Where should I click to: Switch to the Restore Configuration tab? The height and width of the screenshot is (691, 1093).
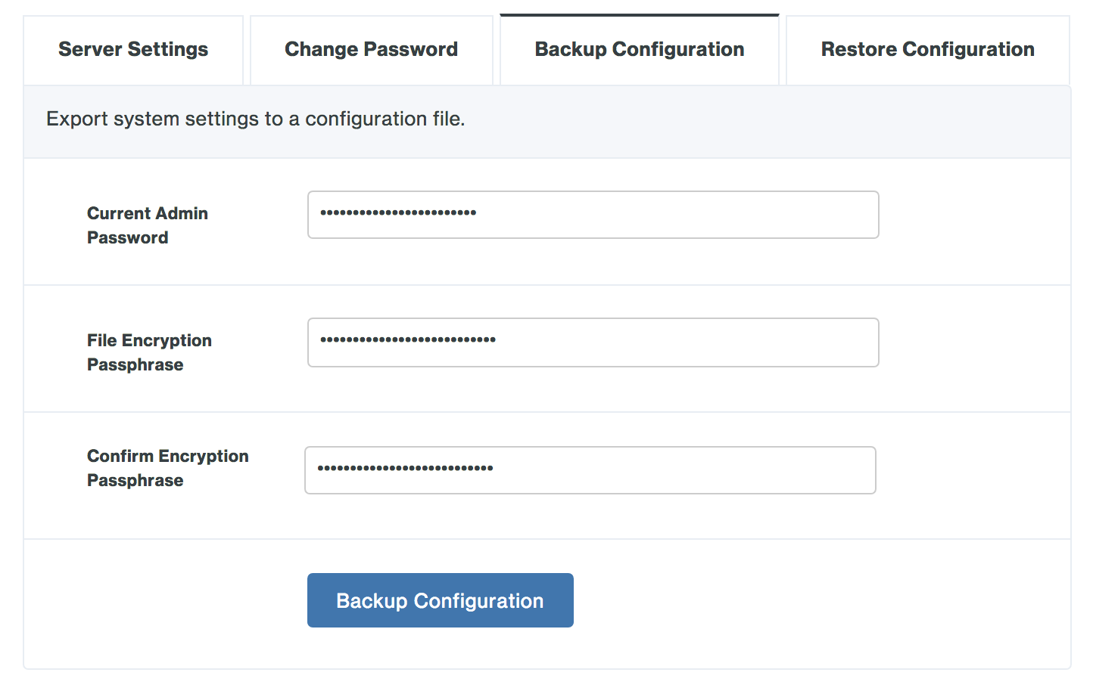click(x=926, y=49)
